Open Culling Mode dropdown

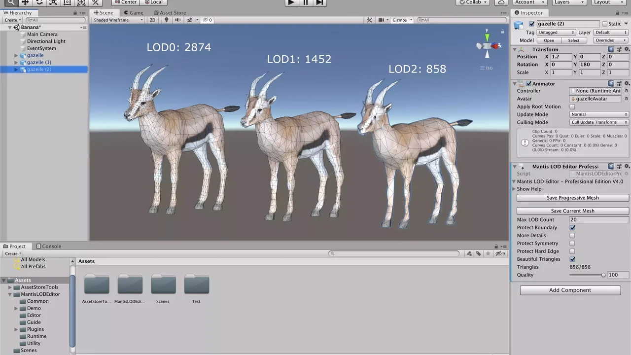pyautogui.click(x=599, y=122)
